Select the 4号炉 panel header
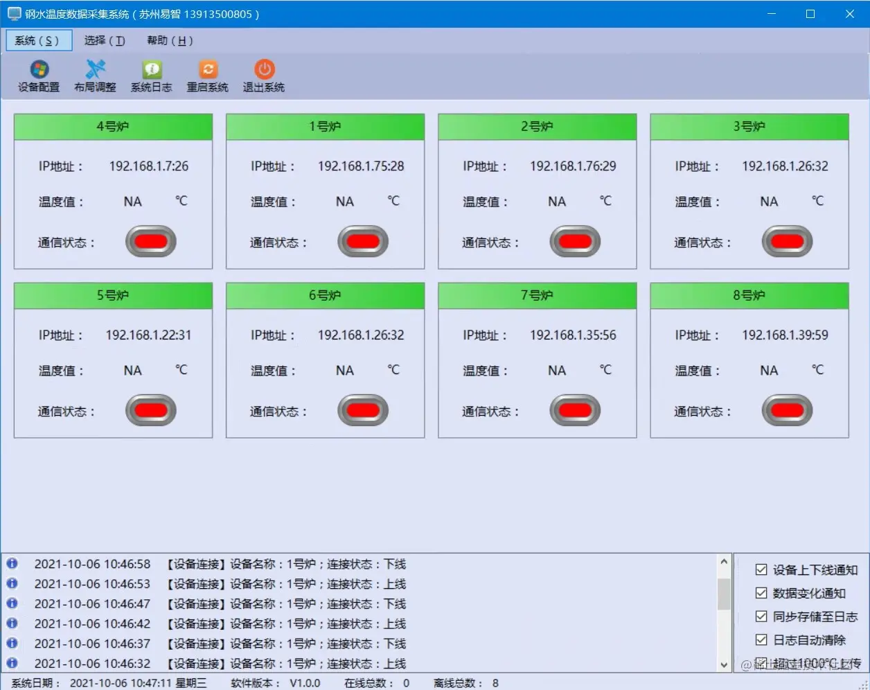The image size is (870, 690). coord(113,127)
